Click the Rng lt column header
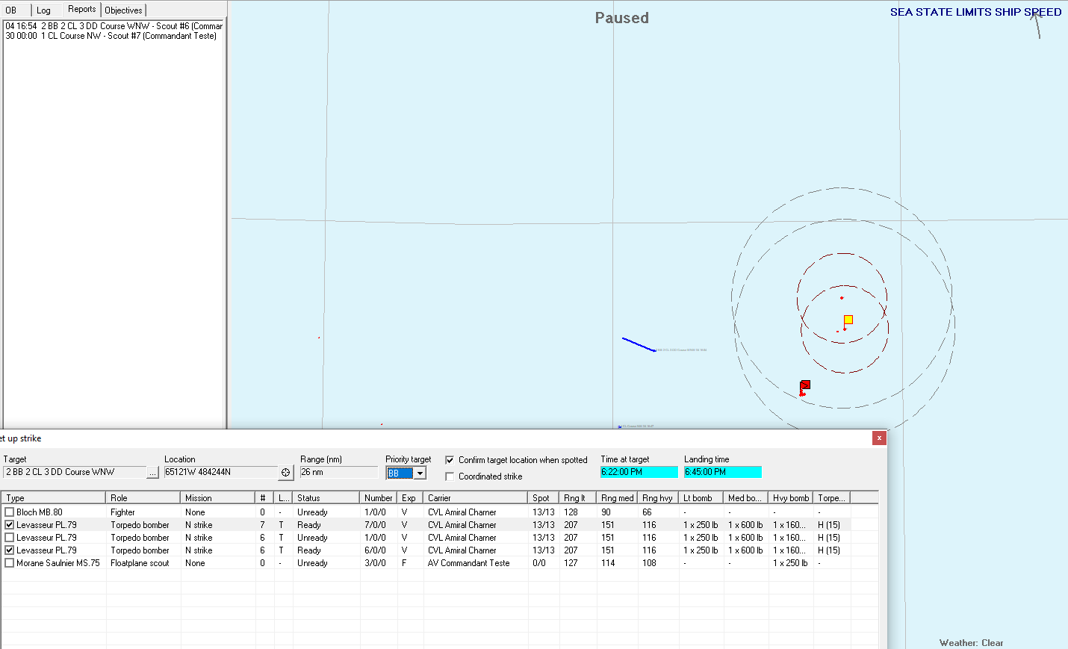The width and height of the screenshot is (1068, 649). [577, 498]
